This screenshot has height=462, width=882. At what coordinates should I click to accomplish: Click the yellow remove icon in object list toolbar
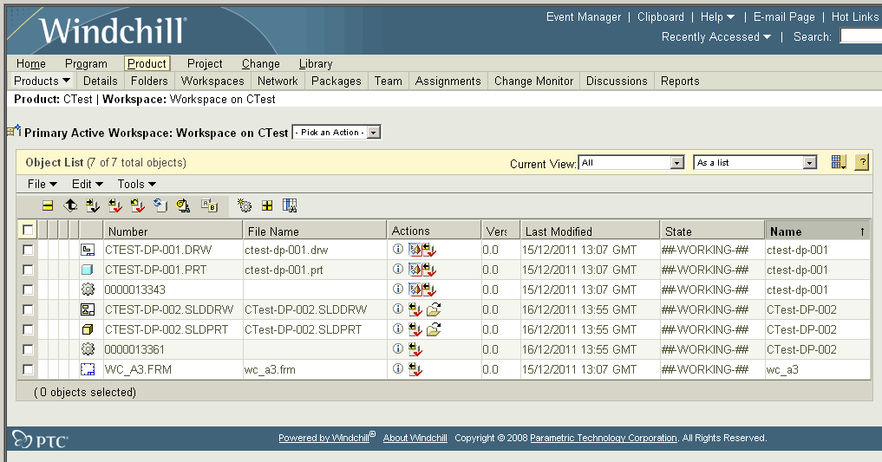click(48, 205)
